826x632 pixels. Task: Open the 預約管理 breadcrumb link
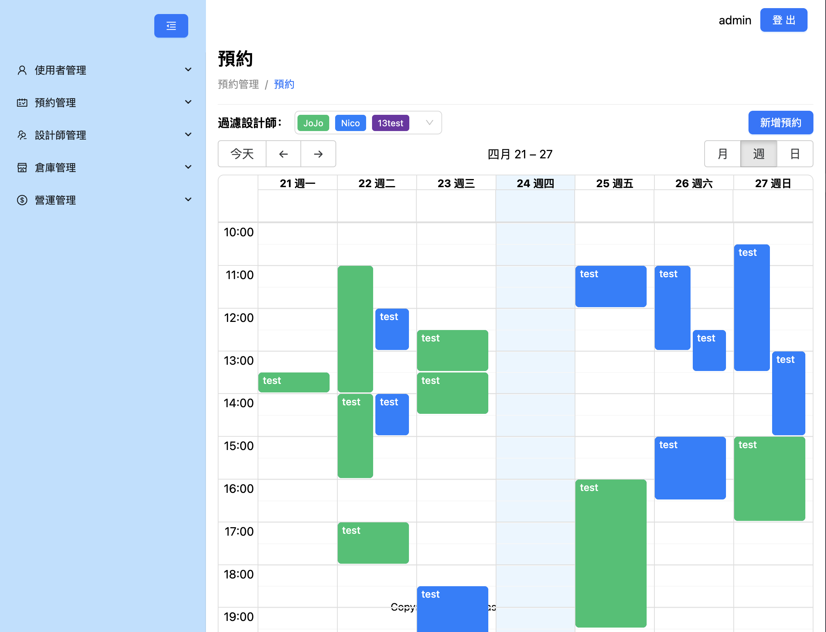(238, 84)
